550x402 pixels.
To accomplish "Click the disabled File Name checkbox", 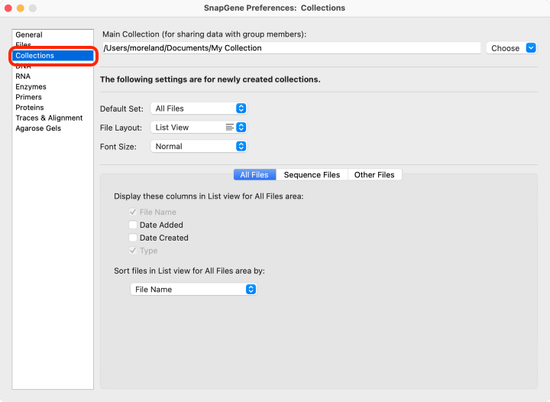I will coord(133,212).
